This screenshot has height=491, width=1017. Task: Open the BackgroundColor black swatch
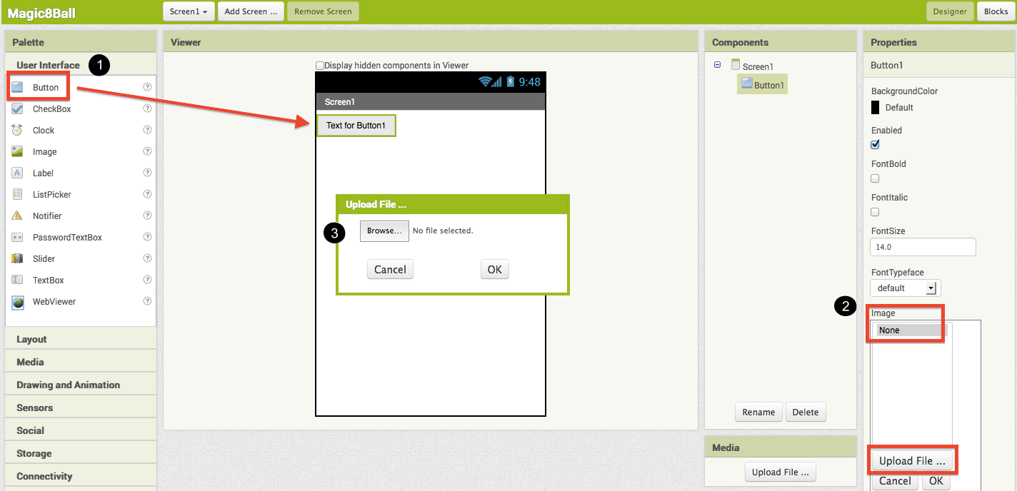(x=876, y=108)
